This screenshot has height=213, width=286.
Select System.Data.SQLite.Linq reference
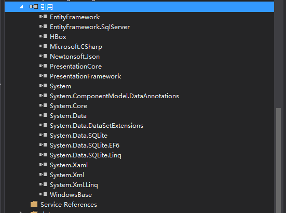tap(86, 155)
